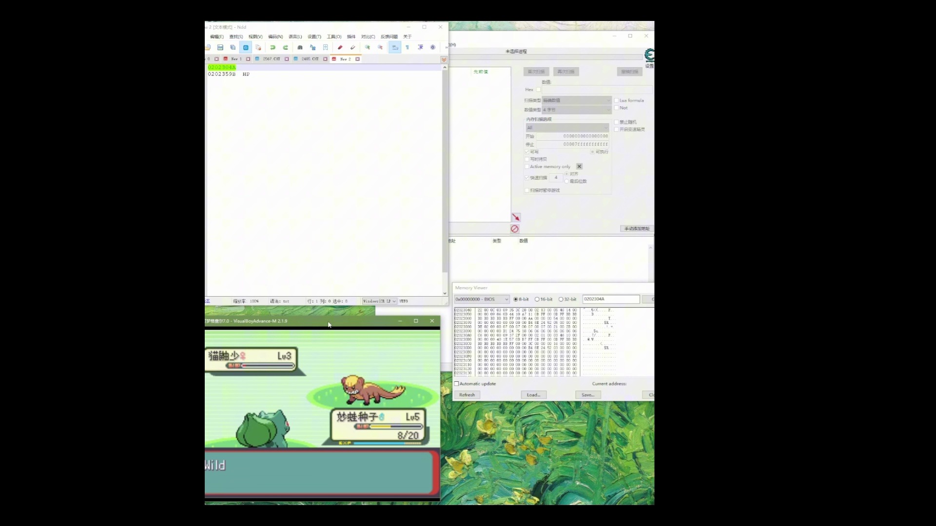The width and height of the screenshot is (936, 526).
Task: Click the Cheat Engine settings logo icon
Action: [x=649, y=55]
